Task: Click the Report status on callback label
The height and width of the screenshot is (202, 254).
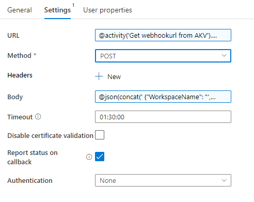Action: click(33, 157)
